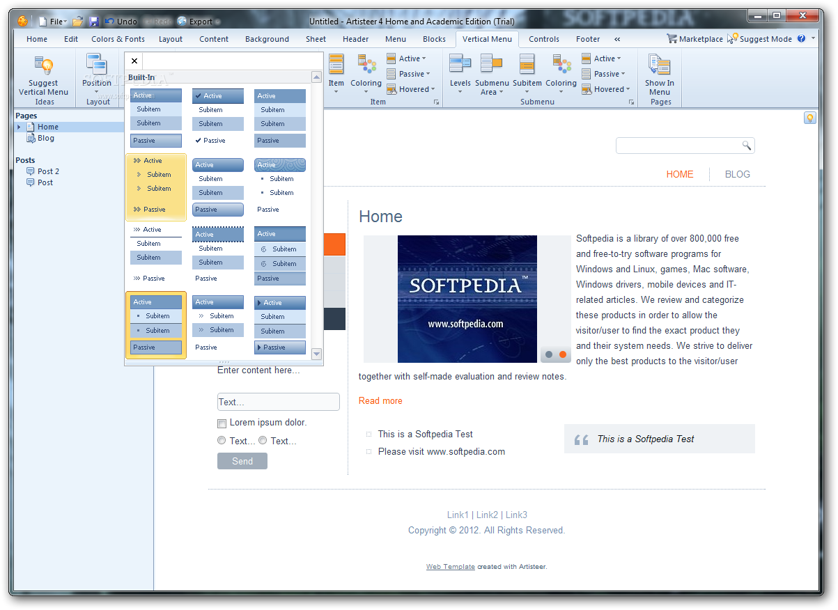Click the blue Help question mark icon
This screenshot has width=838, height=610.
(x=801, y=39)
